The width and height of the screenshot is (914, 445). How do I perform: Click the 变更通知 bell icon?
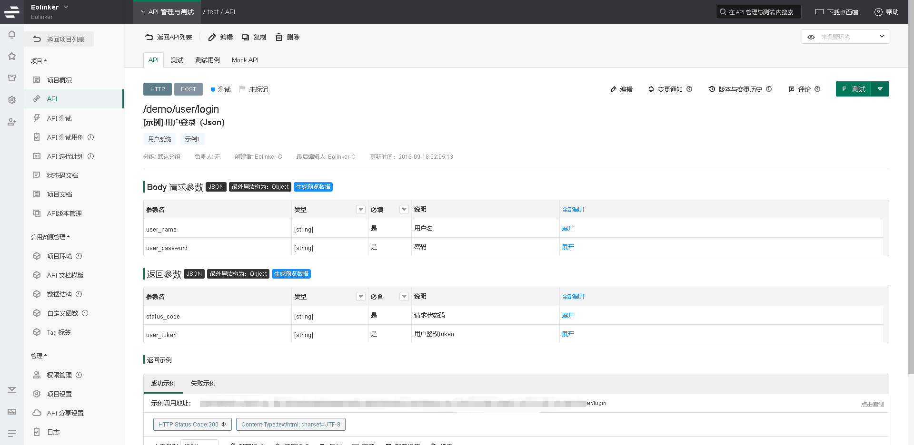pos(651,89)
